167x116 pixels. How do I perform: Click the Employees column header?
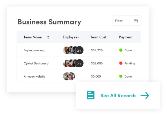pos(71,37)
